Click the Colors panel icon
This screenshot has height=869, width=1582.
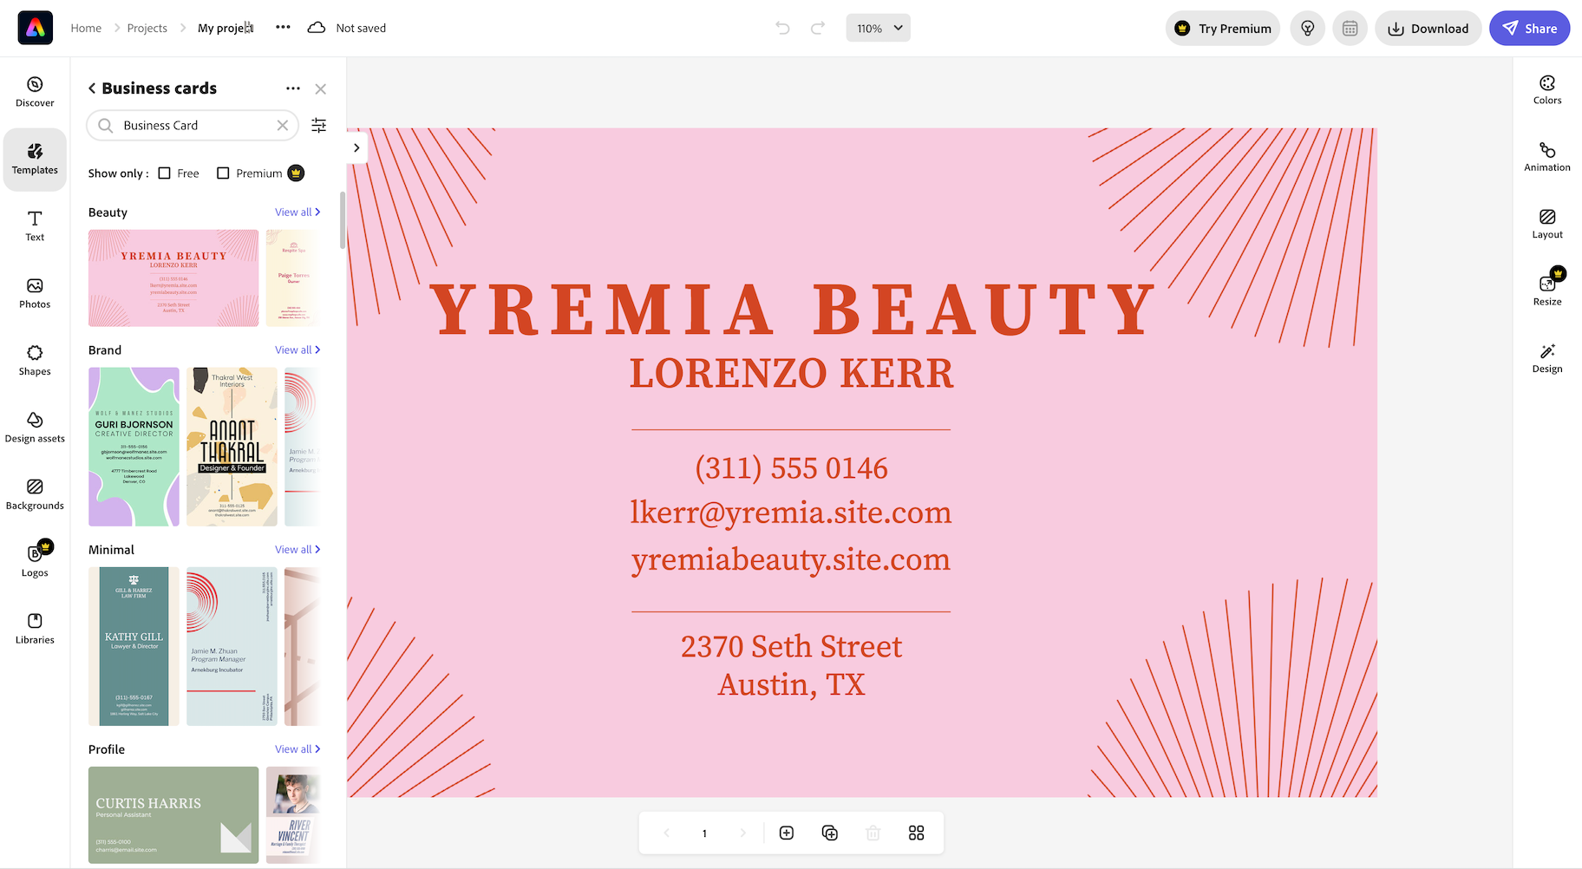pyautogui.click(x=1546, y=89)
